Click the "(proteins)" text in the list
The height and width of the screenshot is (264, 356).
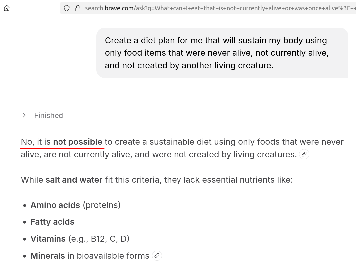[x=102, y=205]
